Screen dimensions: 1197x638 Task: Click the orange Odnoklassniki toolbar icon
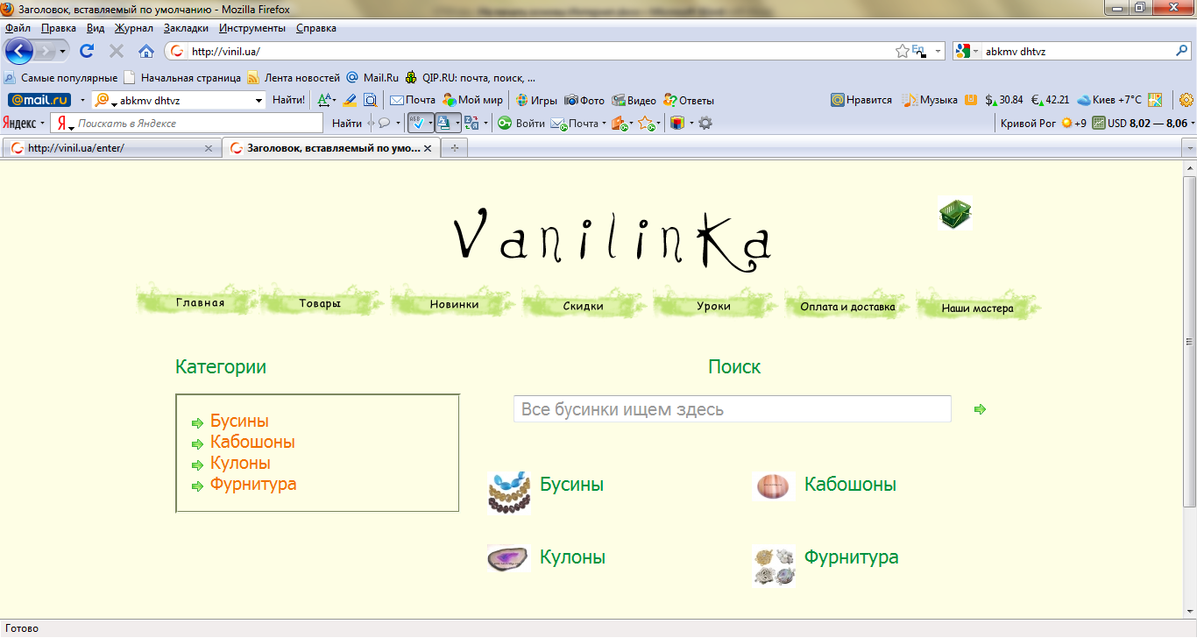coord(971,100)
